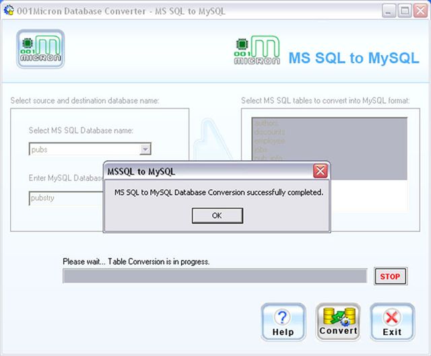Viewport: 431px width, 356px height.
Task: Select the jobs table in the list
Action: (329, 149)
